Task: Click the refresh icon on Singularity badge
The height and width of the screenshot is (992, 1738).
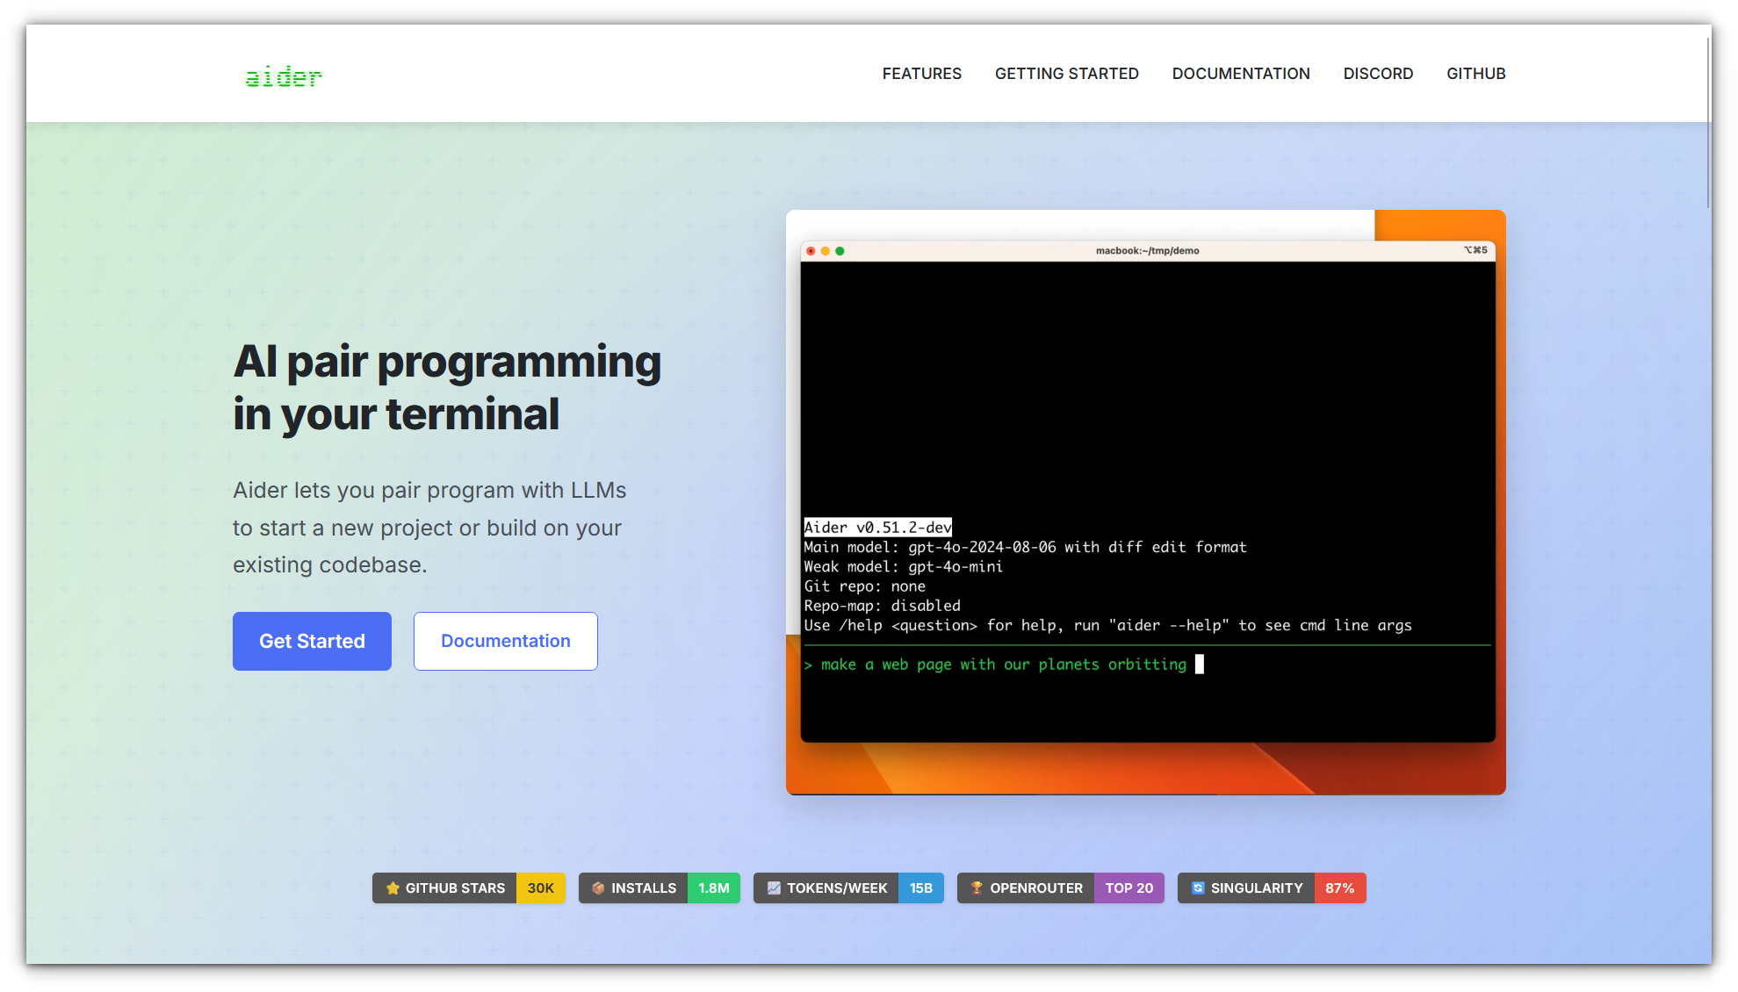Action: tap(1197, 888)
